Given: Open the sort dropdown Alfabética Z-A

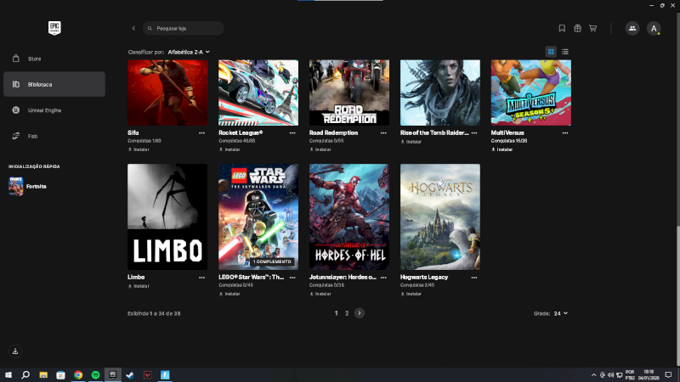Looking at the screenshot, I should [189, 52].
